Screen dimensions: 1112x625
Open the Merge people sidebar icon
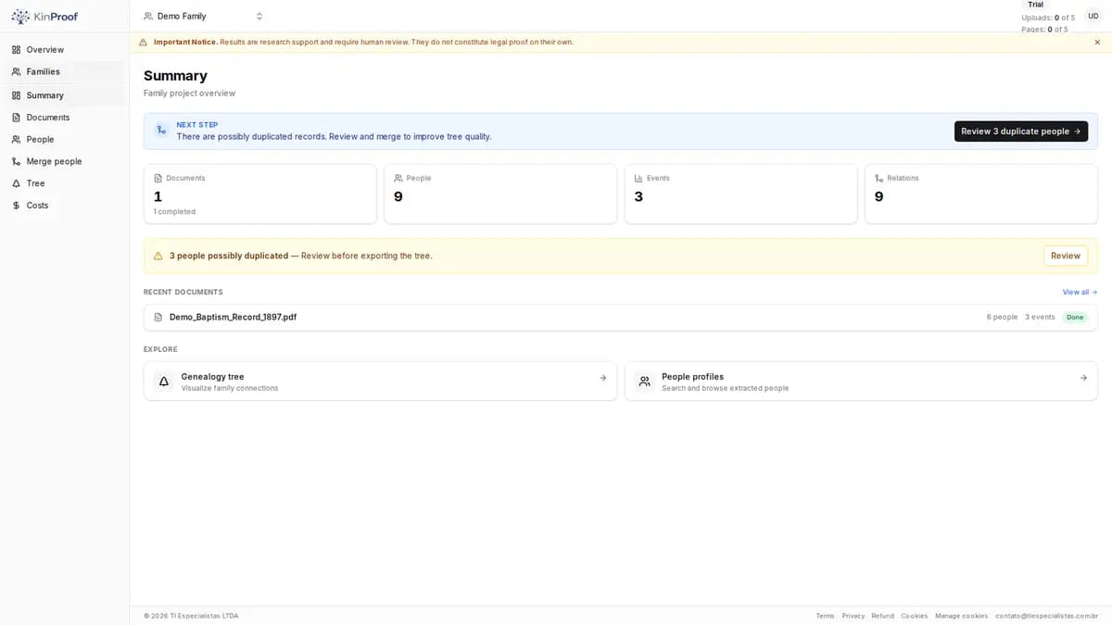(x=16, y=161)
